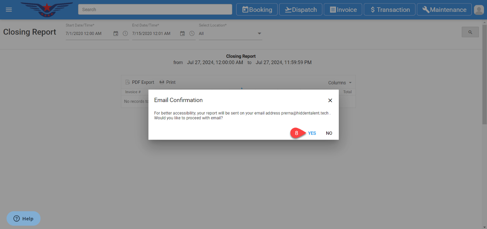The width and height of the screenshot is (487, 229).
Task: Open the hamburger navigation menu
Action: click(x=9, y=10)
